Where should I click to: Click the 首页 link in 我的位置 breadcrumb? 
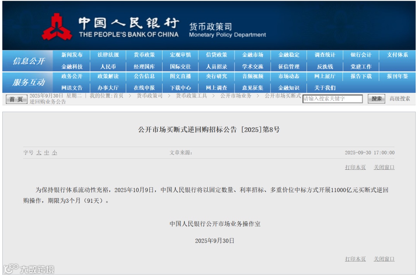119,96
